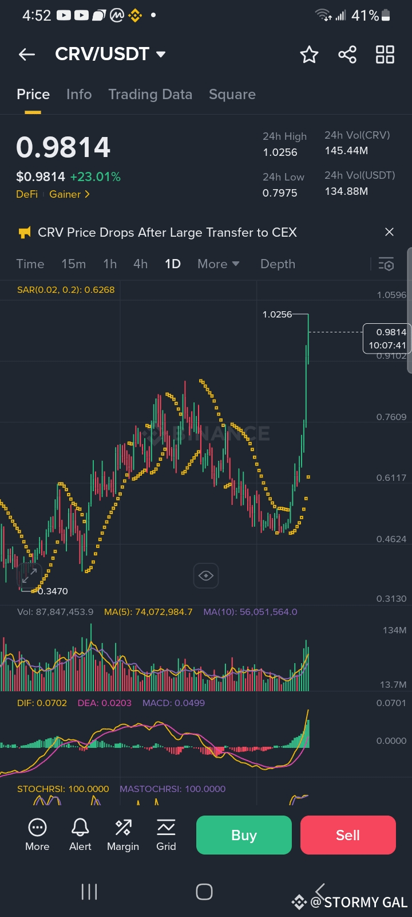Viewport: 412px width, 917px height.
Task: Go back with the left arrow
Action: (x=27, y=54)
